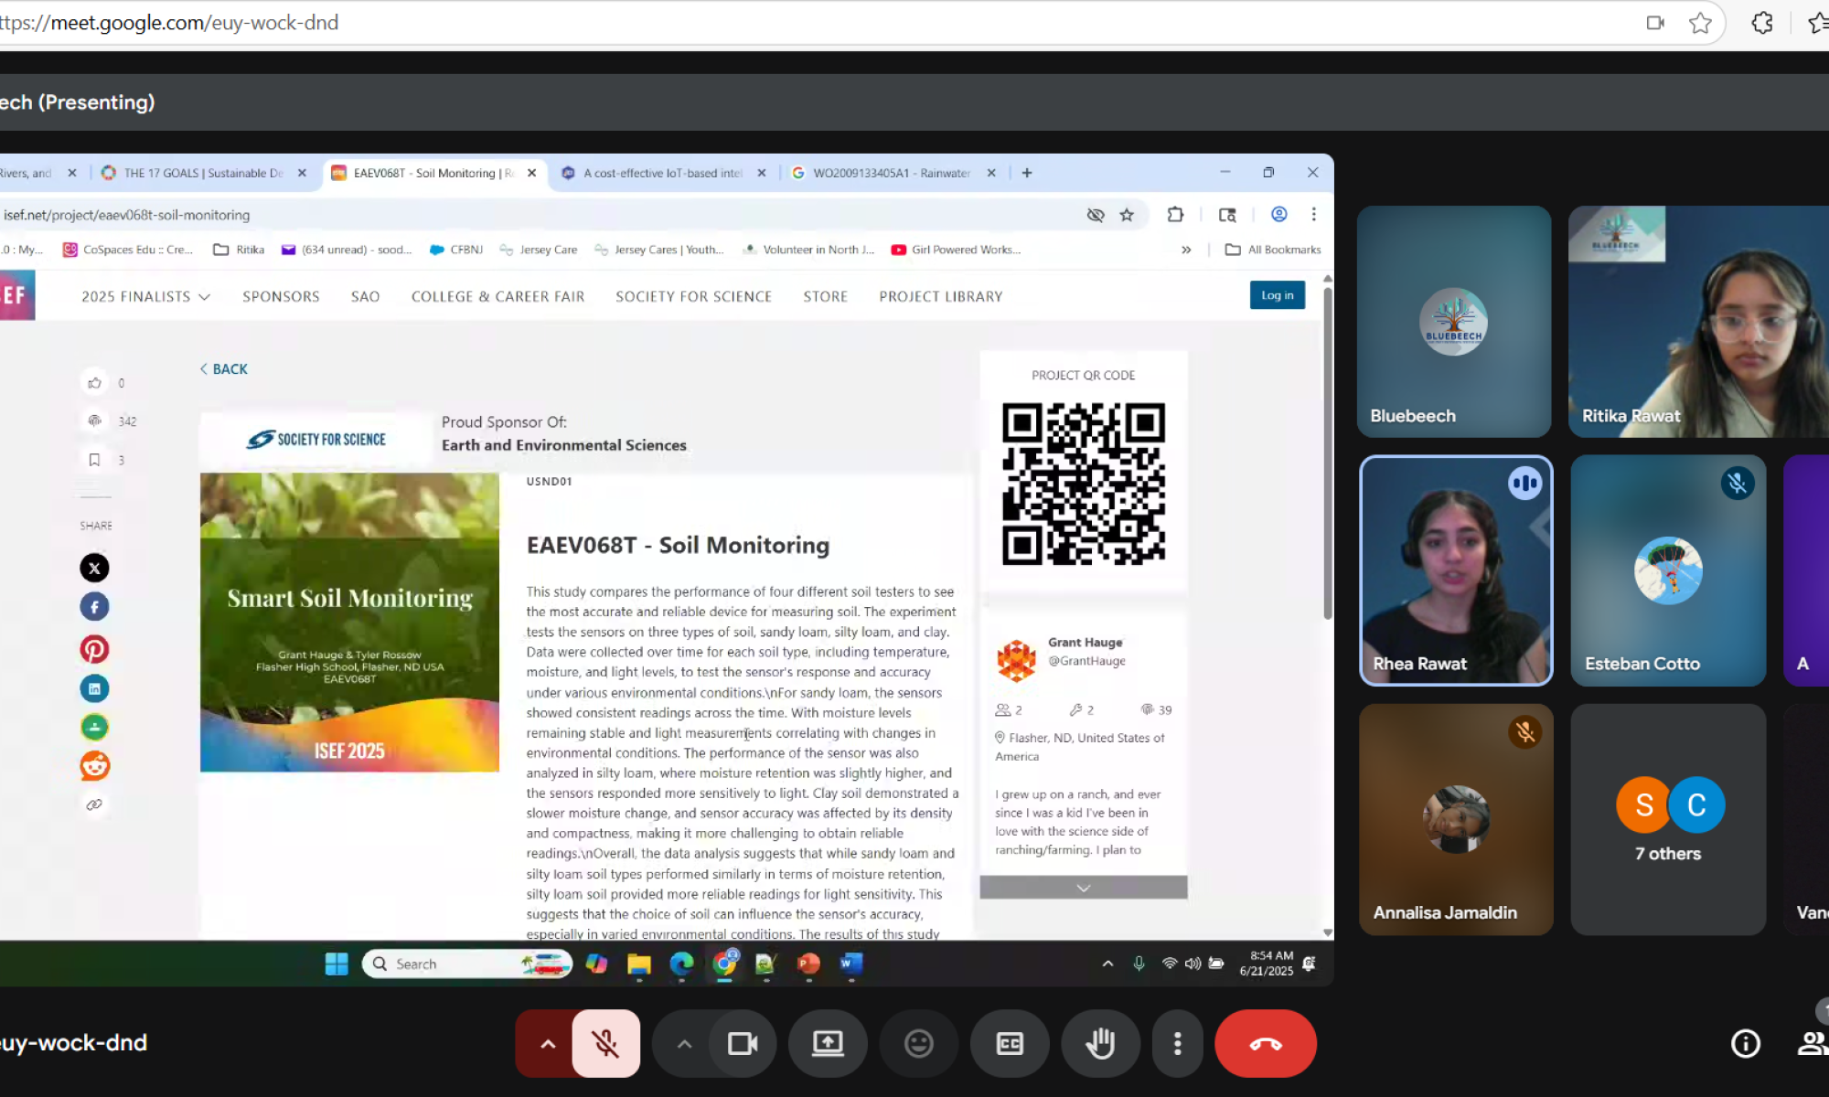Viewport: 1829px width, 1097px height.
Task: Expand the 2025 FINALISTS dropdown menu
Action: (145, 296)
